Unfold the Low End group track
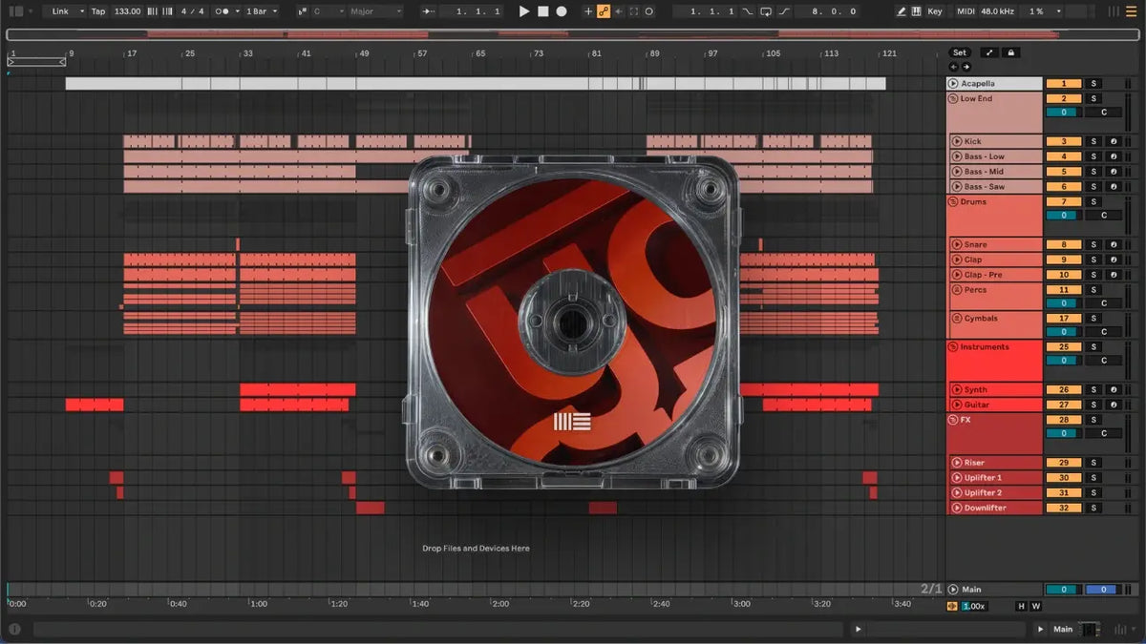 tap(953, 98)
